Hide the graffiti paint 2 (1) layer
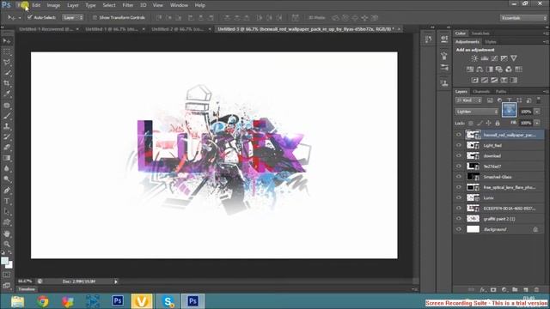550x309 pixels. pyautogui.click(x=459, y=219)
